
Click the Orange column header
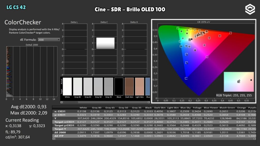point(241,107)
